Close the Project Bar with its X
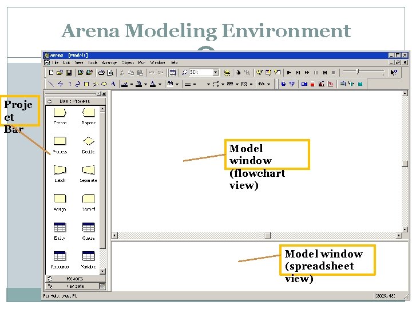 coord(104,94)
